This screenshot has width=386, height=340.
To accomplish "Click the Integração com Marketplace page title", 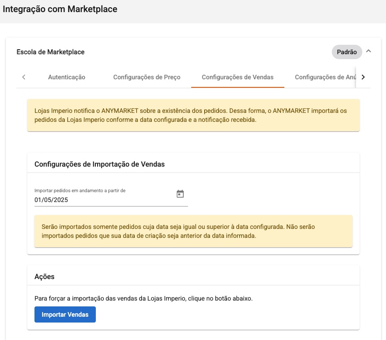I will [60, 9].
